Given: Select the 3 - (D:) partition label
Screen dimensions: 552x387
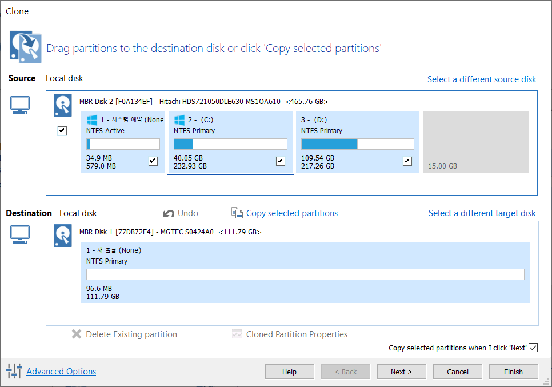Looking at the screenshot, I should (314, 119).
